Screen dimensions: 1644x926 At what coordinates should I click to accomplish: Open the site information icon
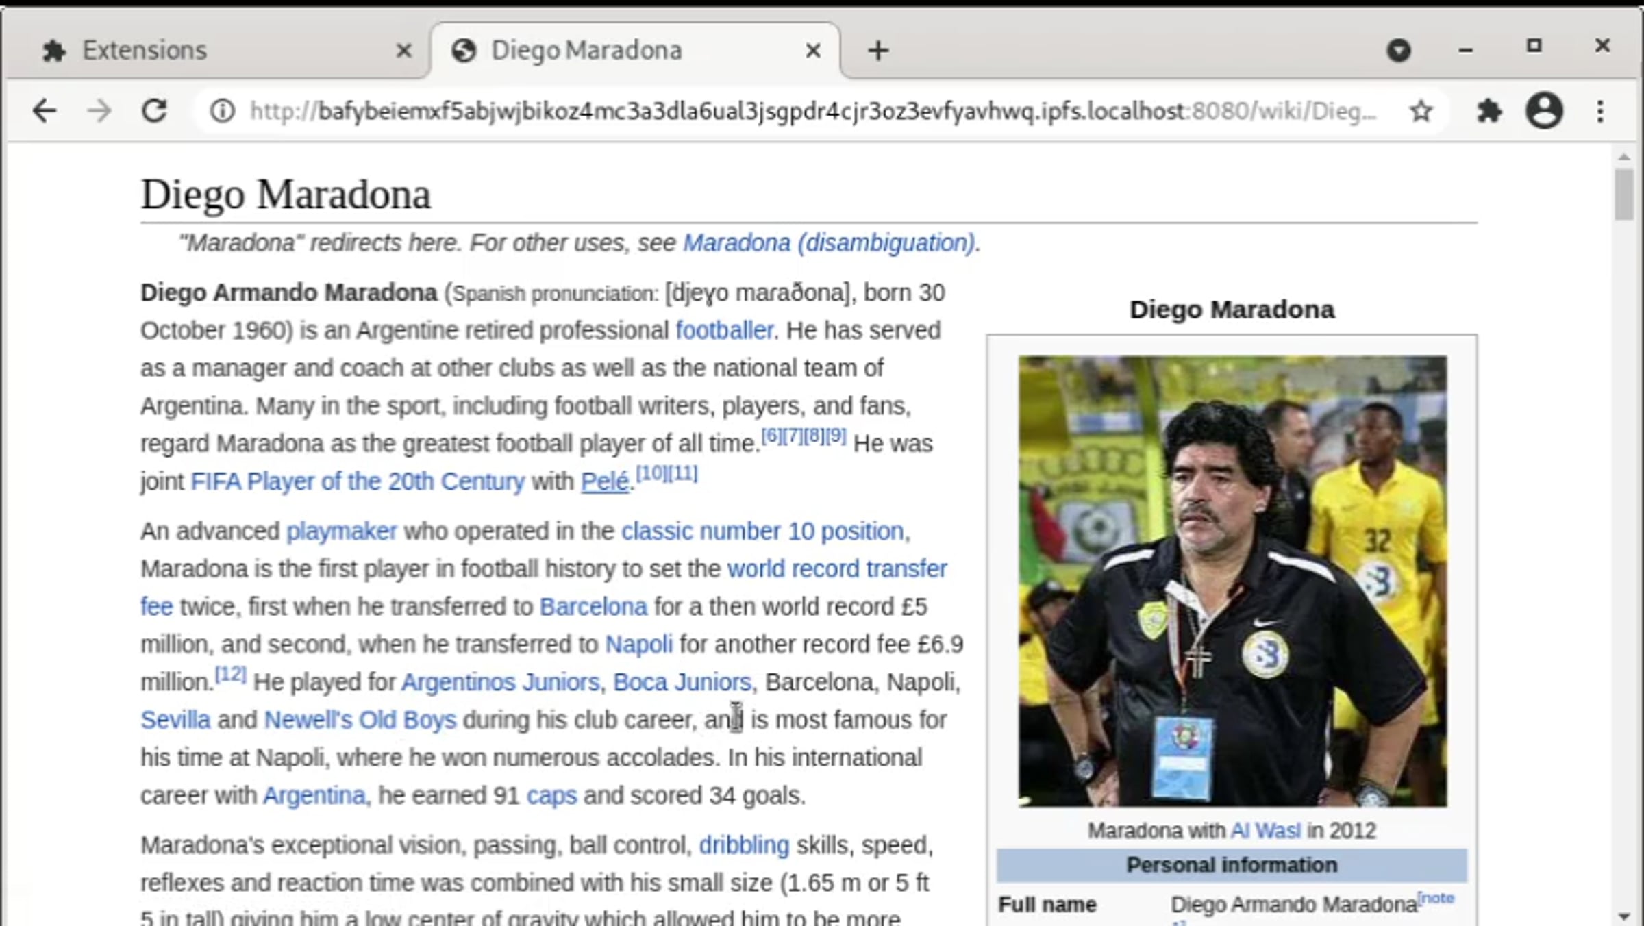tap(222, 111)
